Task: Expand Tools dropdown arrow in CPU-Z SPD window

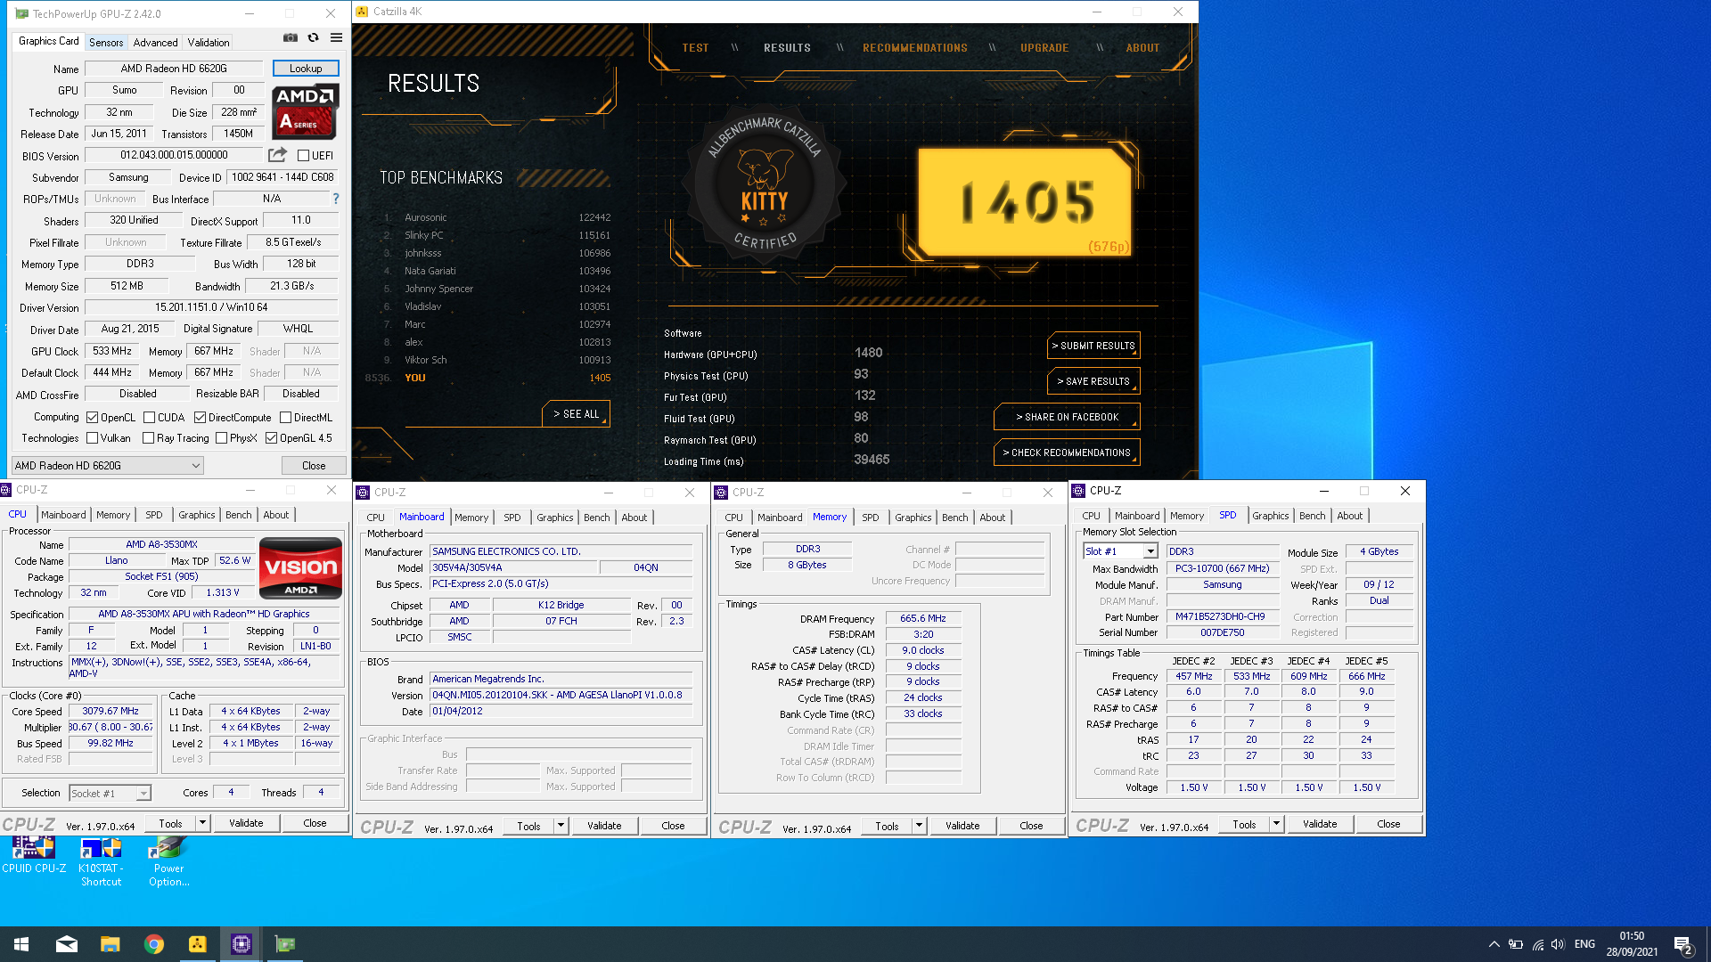Action: click(x=1277, y=824)
